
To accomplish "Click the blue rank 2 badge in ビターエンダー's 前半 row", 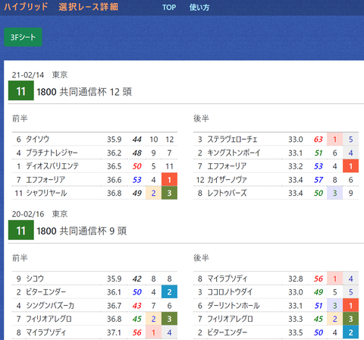I will click(169, 292).
